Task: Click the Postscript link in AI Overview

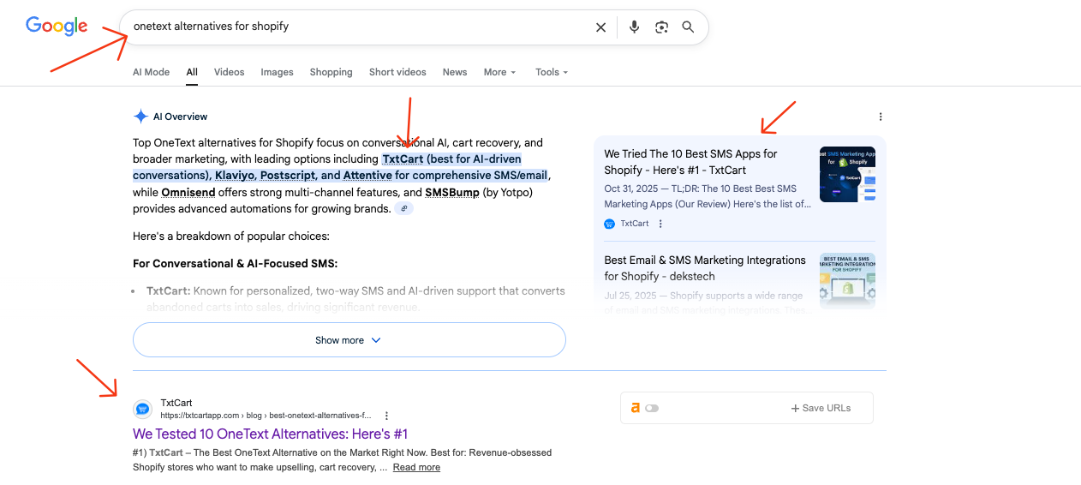Action: 289,176
